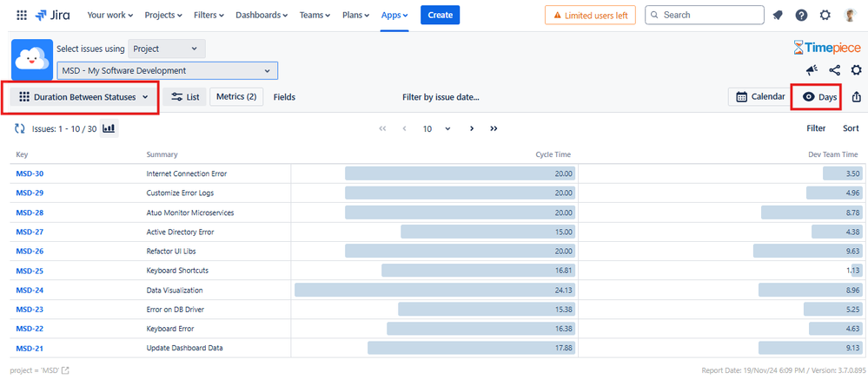Open Metrics (2) button

click(236, 96)
